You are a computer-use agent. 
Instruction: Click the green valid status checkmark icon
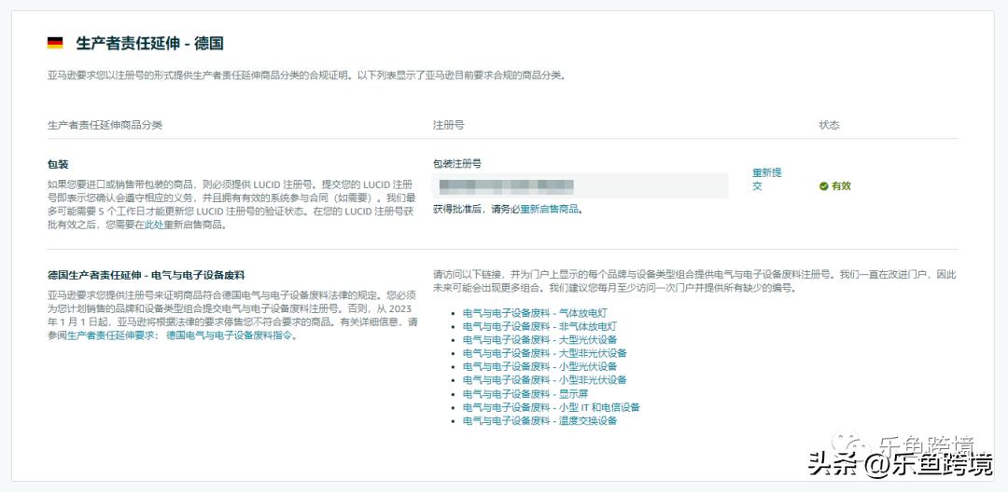point(823,186)
